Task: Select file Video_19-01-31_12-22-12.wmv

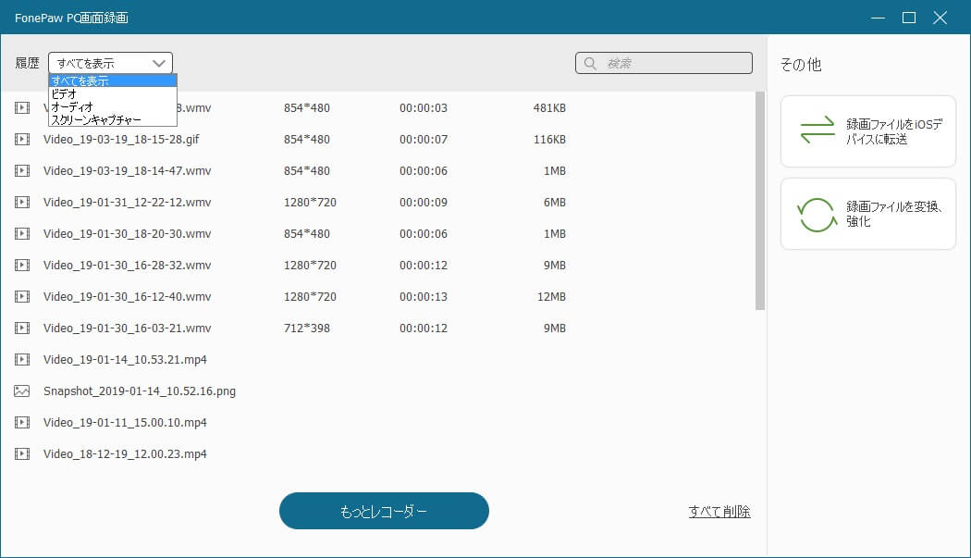Action: point(127,202)
